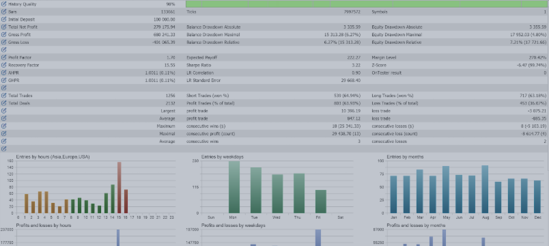Select the edit icon beside AHPR

[4, 73]
